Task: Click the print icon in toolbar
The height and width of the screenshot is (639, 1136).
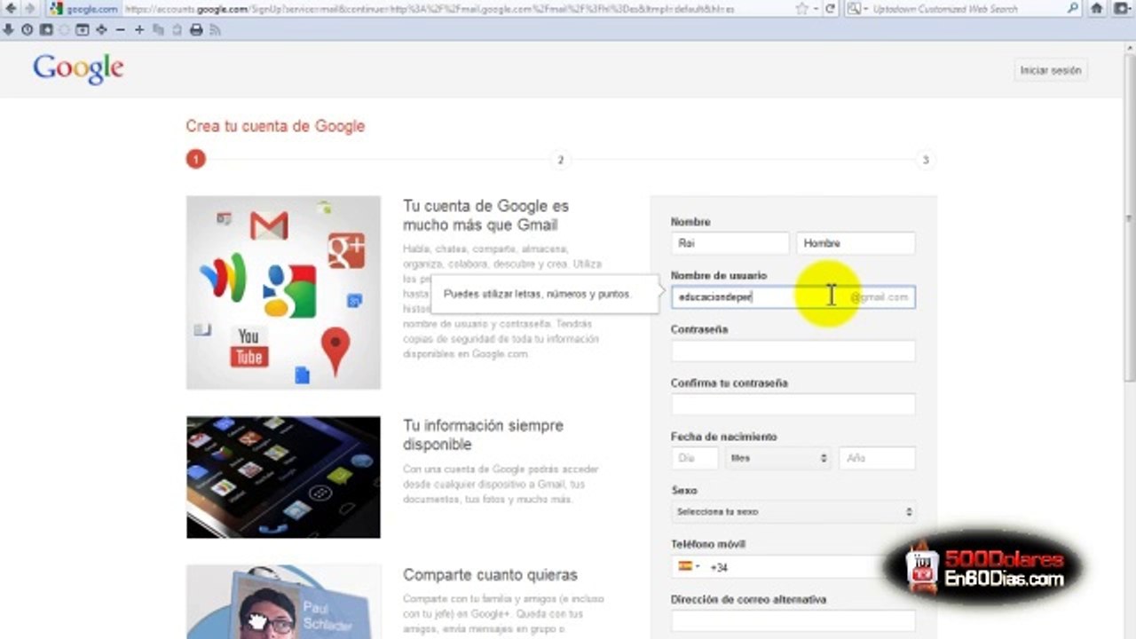Action: tap(196, 29)
